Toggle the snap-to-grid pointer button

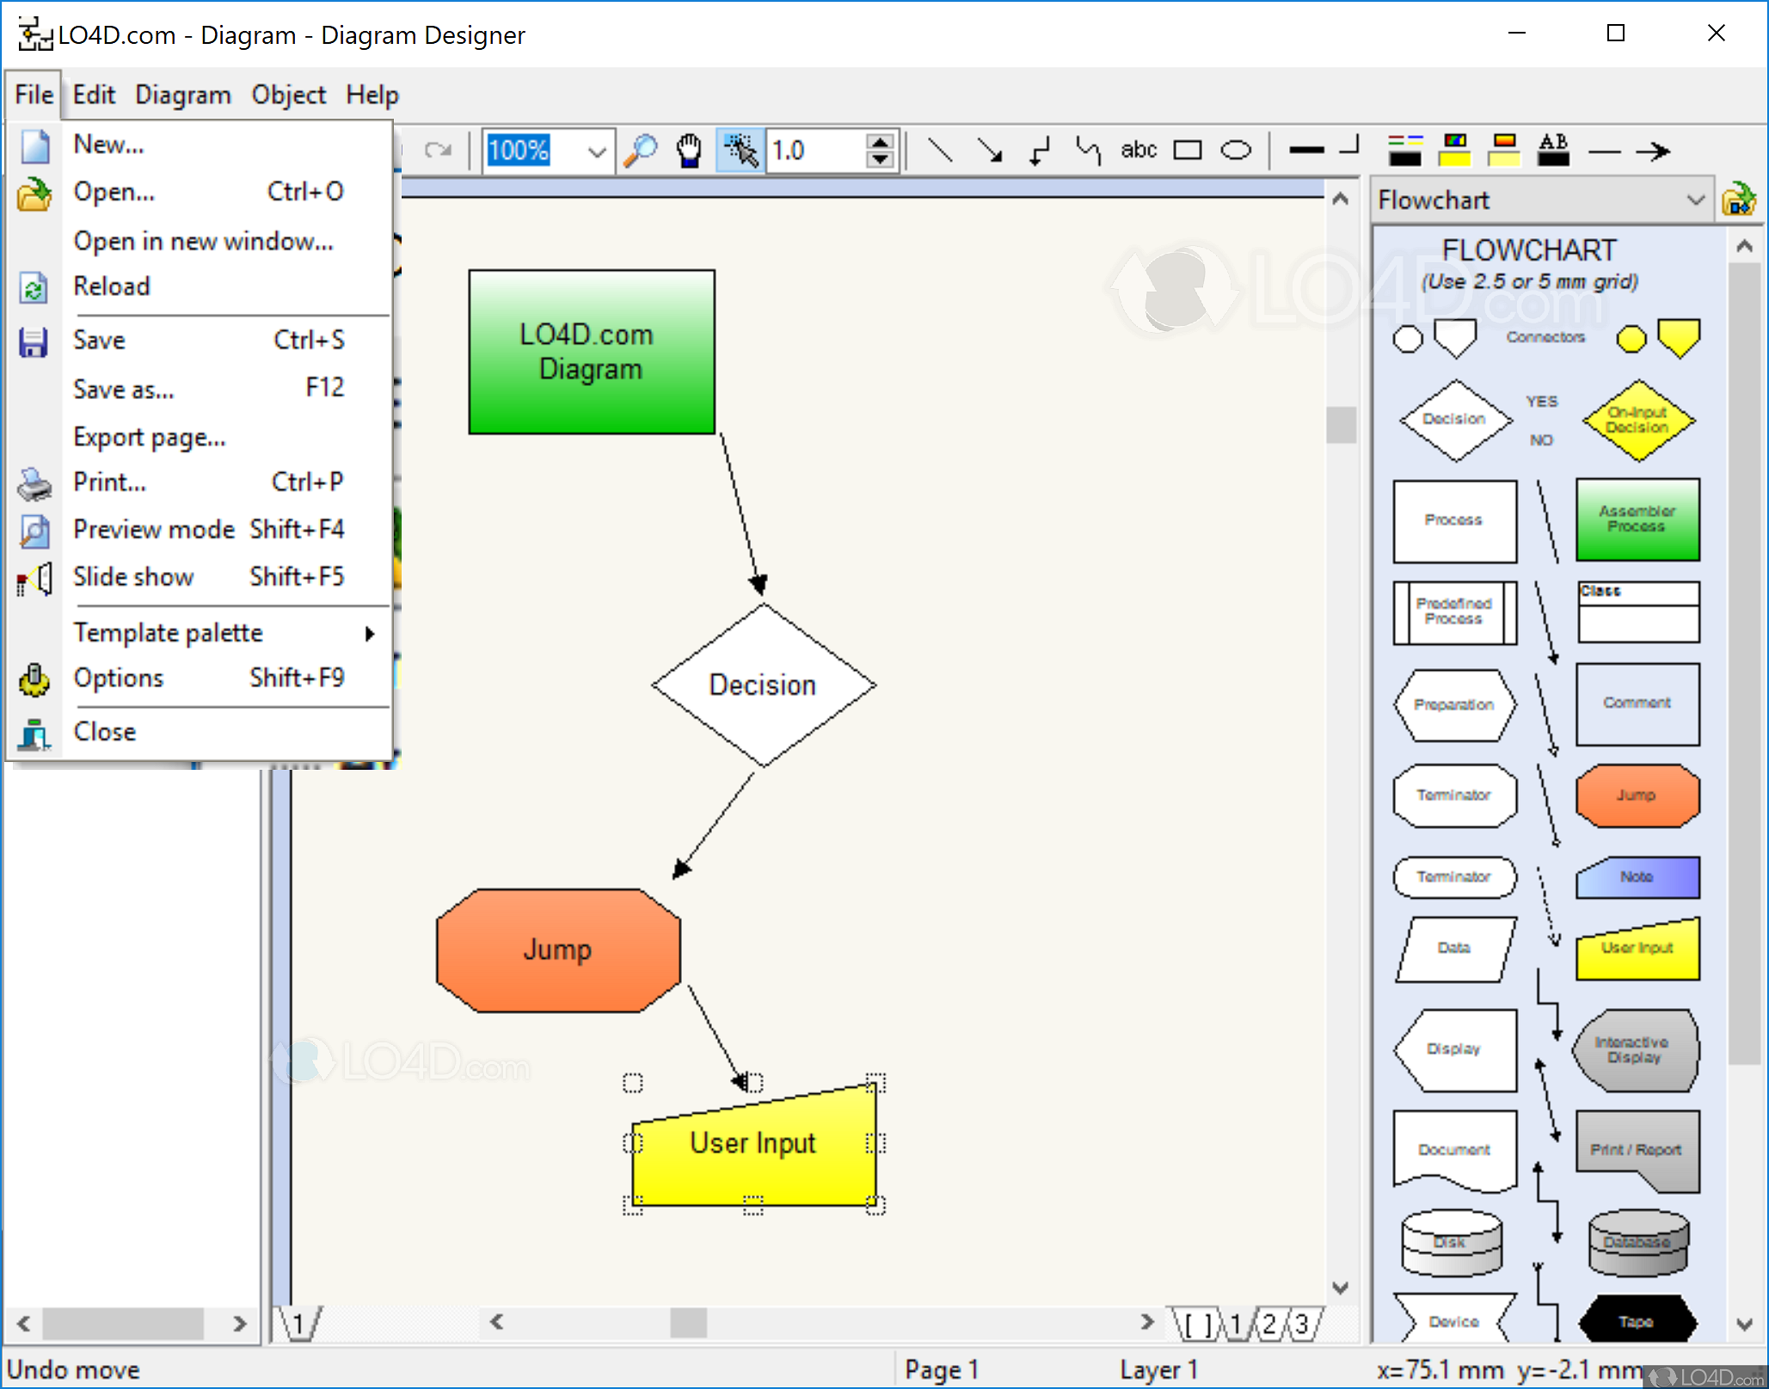tap(740, 151)
